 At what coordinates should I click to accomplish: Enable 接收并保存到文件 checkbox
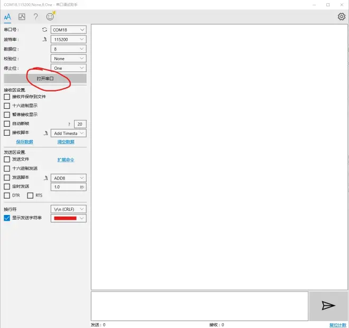(x=7, y=97)
